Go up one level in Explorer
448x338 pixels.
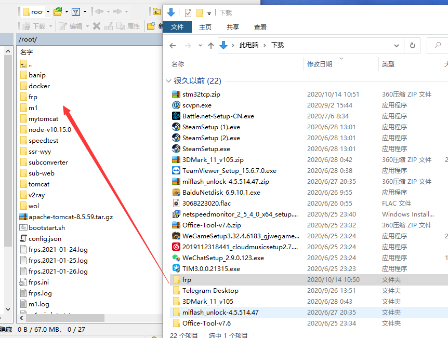tap(211, 46)
